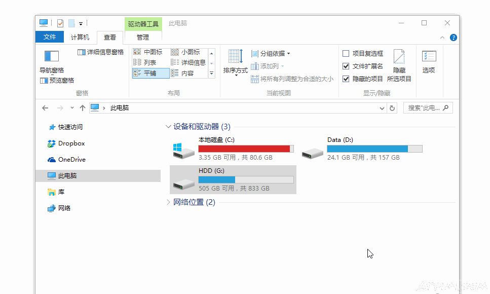Screen dimensions: 490x294
Task: Open the help question mark icon
Action: coord(453,38)
